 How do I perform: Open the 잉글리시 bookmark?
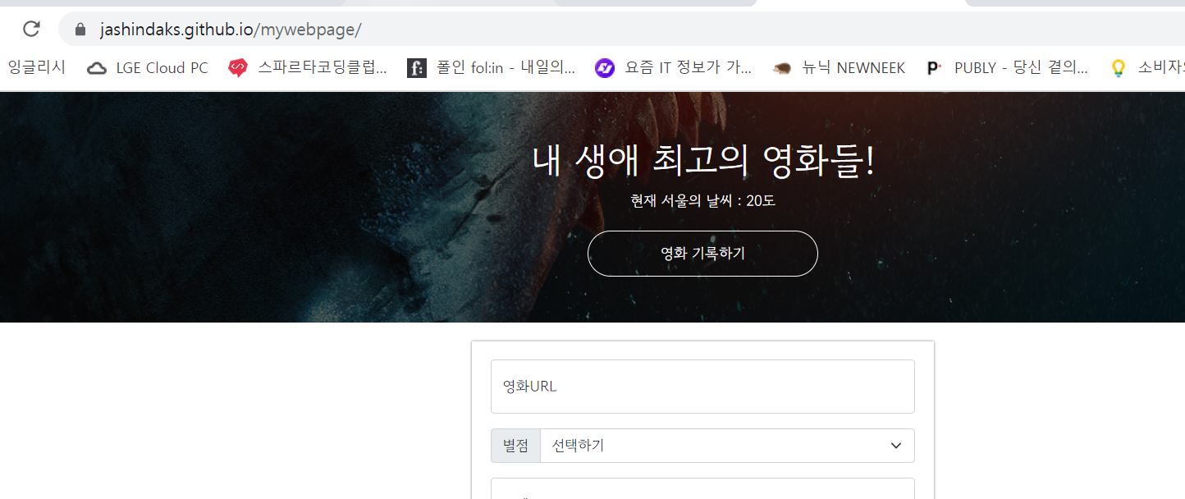37,68
